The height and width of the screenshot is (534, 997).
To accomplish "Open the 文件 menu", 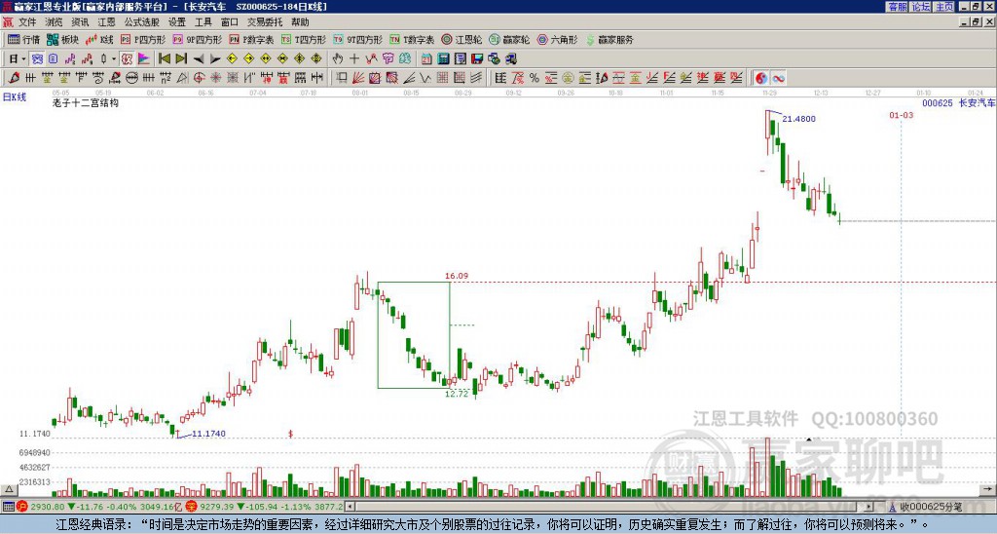I will (27, 22).
